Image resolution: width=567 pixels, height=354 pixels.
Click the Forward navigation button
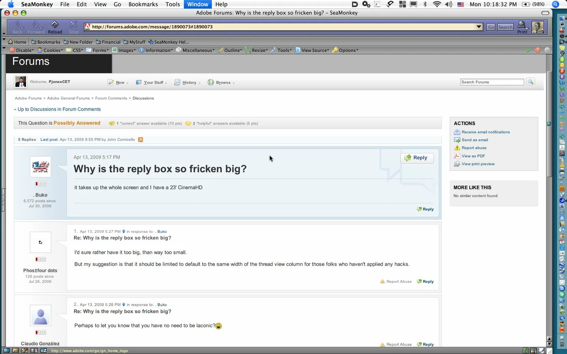click(x=36, y=27)
